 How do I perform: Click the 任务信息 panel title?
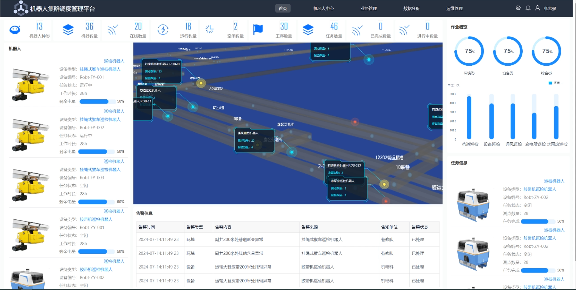pos(459,163)
